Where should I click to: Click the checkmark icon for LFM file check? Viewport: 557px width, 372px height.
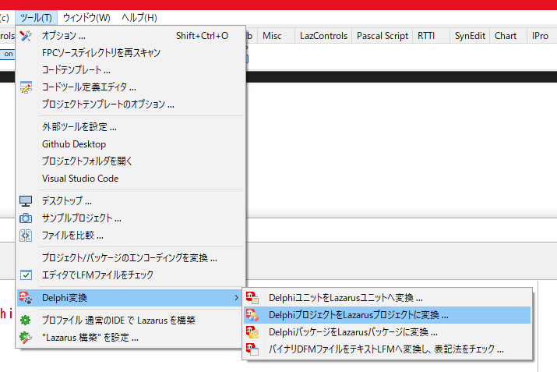pos(26,275)
